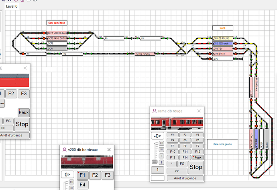
Task: Click the red signal left of R1
Action: click(x=23, y=54)
